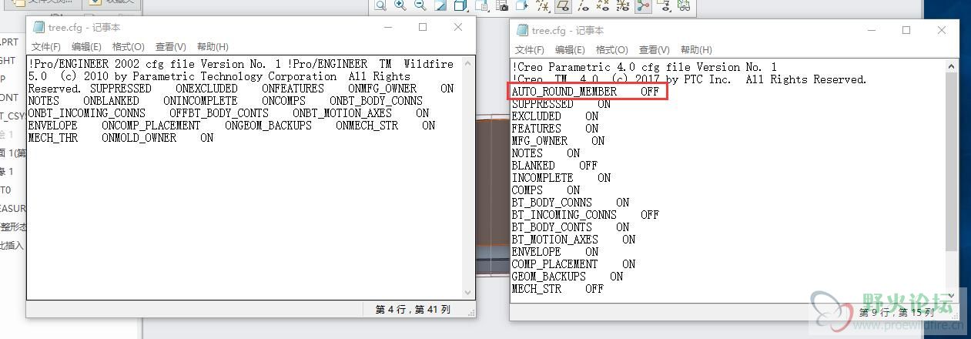Click the BLANKED OFF line in right window
Image resolution: width=971 pixels, height=339 pixels.
tap(554, 166)
